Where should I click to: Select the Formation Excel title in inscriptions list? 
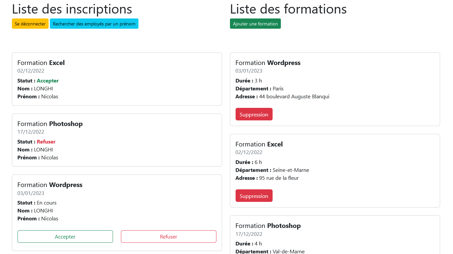41,63
